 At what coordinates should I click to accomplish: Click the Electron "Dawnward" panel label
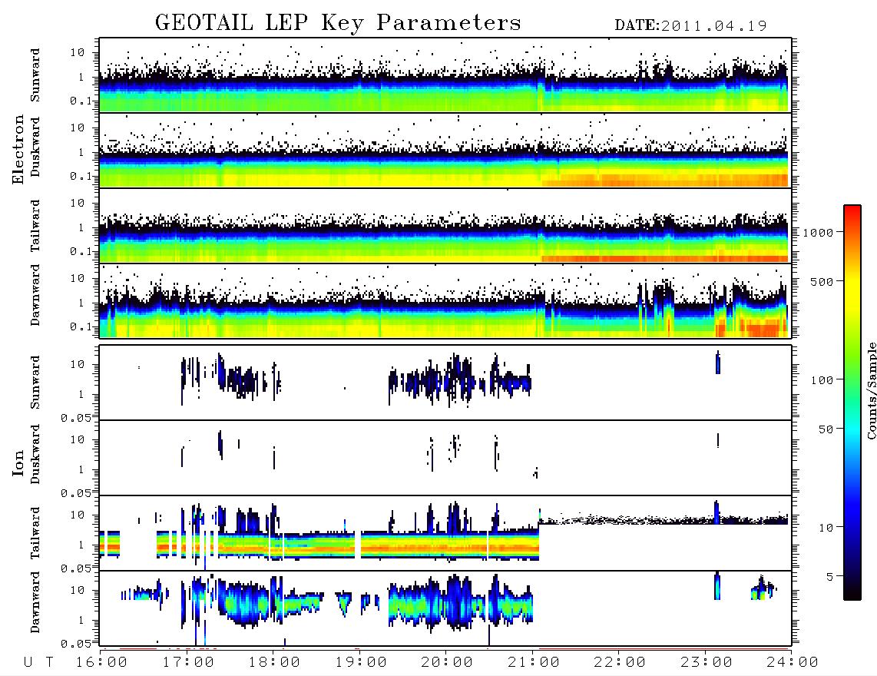pos(35,296)
